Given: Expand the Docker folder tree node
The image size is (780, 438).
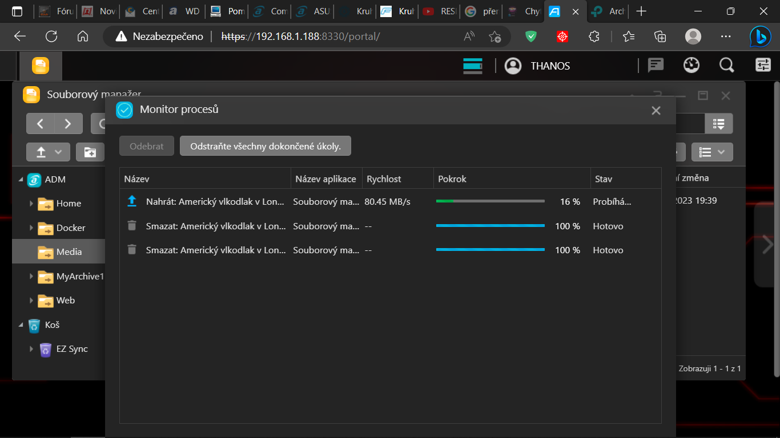Looking at the screenshot, I should coord(31,228).
